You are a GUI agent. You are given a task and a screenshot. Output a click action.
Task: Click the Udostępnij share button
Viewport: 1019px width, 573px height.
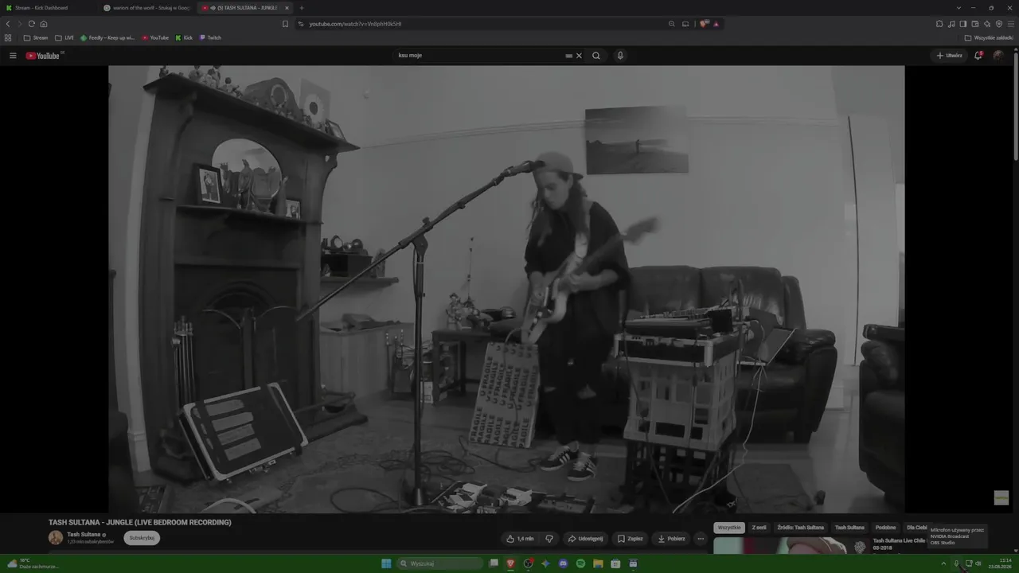[585, 539]
